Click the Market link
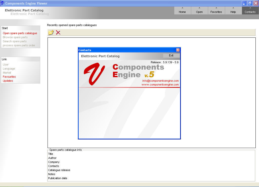 click(7, 73)
